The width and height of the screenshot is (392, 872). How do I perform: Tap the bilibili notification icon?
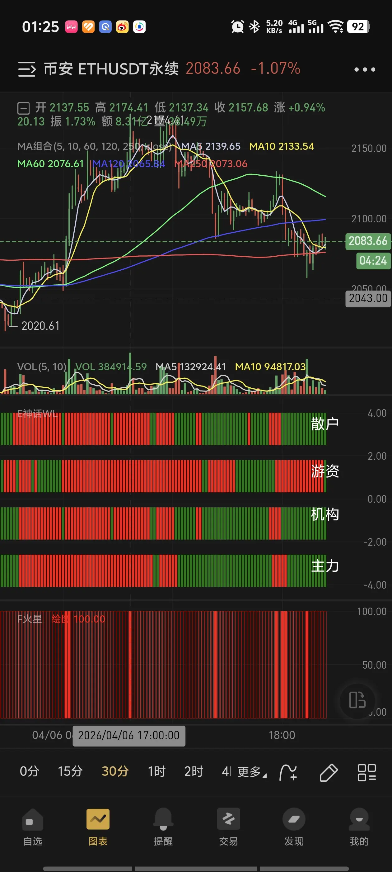(71, 27)
